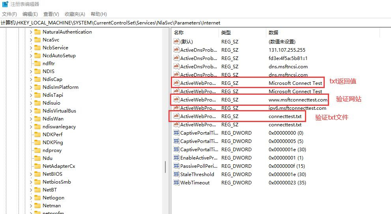Click the Netlogon folder icon
The width and height of the screenshot is (391, 214).
tap(37, 197)
